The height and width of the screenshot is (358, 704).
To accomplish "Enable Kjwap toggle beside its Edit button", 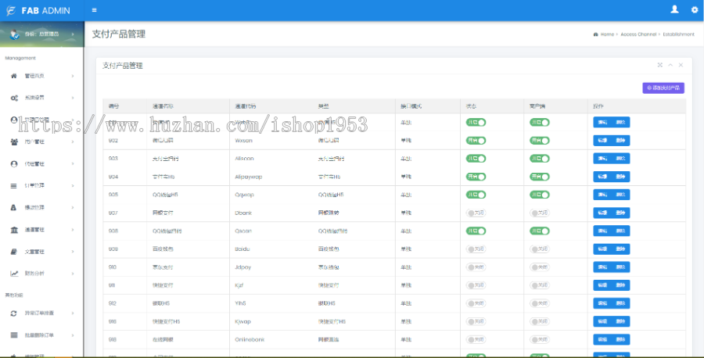I will [540, 322].
